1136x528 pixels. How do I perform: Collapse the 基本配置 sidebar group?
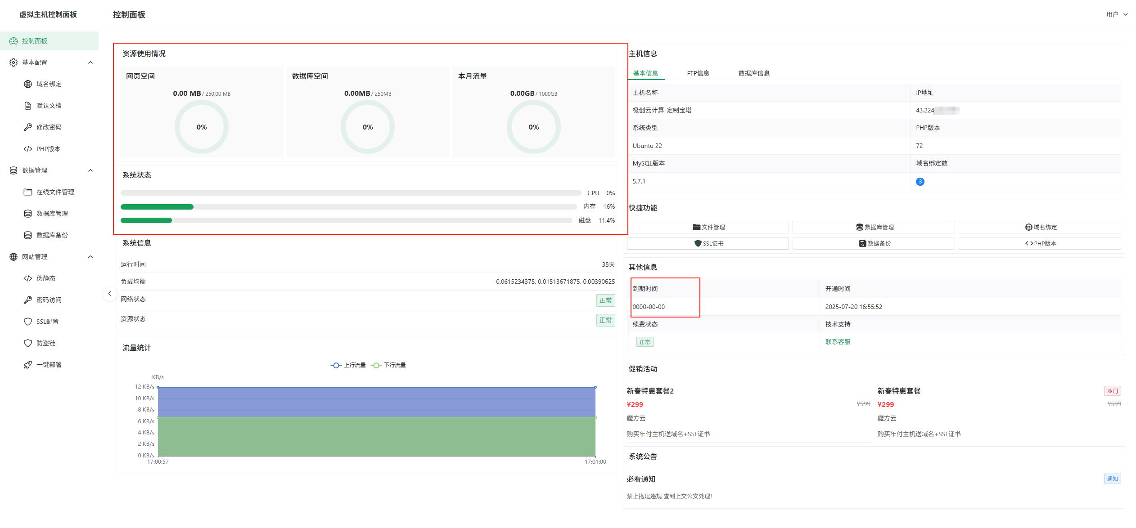point(90,63)
